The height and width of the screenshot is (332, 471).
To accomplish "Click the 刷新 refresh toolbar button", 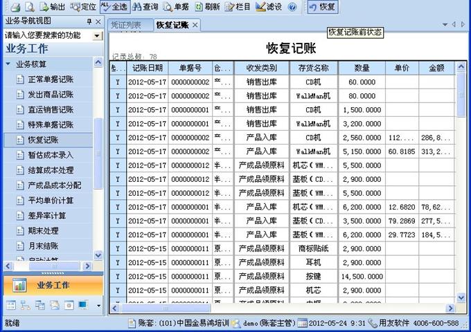I will [207, 7].
